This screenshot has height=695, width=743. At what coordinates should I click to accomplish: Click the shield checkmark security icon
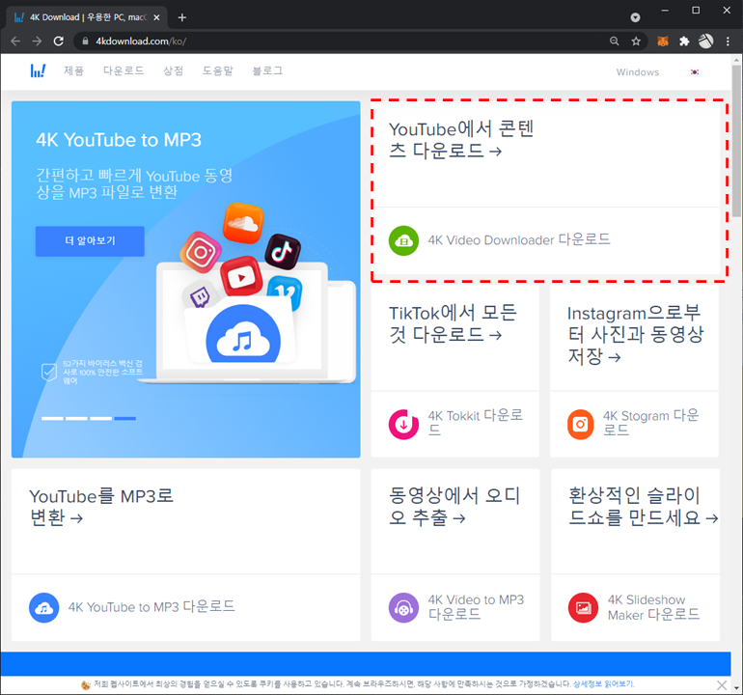click(x=49, y=373)
